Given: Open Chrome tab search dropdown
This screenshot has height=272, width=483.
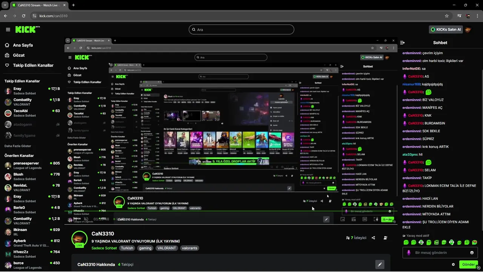Looking at the screenshot, I should pos(5,5).
